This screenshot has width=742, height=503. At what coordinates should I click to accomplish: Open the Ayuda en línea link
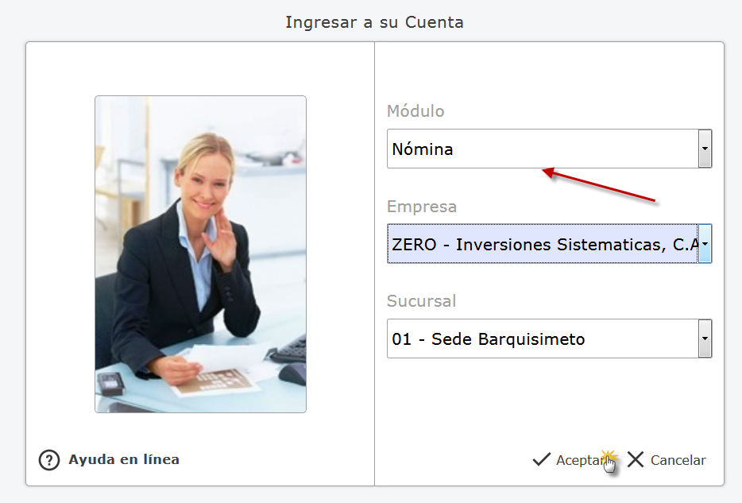124,459
